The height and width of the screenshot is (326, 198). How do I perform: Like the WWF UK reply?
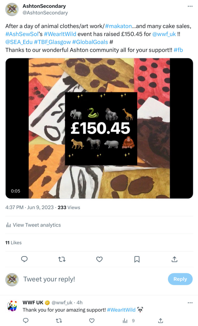(x=92, y=321)
